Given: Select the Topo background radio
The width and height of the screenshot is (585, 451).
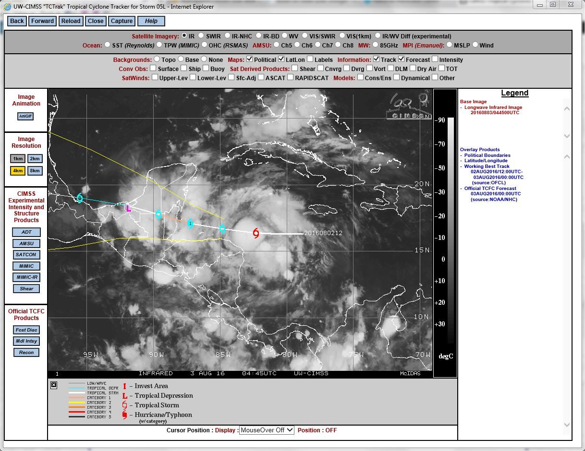Looking at the screenshot, I should 157,59.
